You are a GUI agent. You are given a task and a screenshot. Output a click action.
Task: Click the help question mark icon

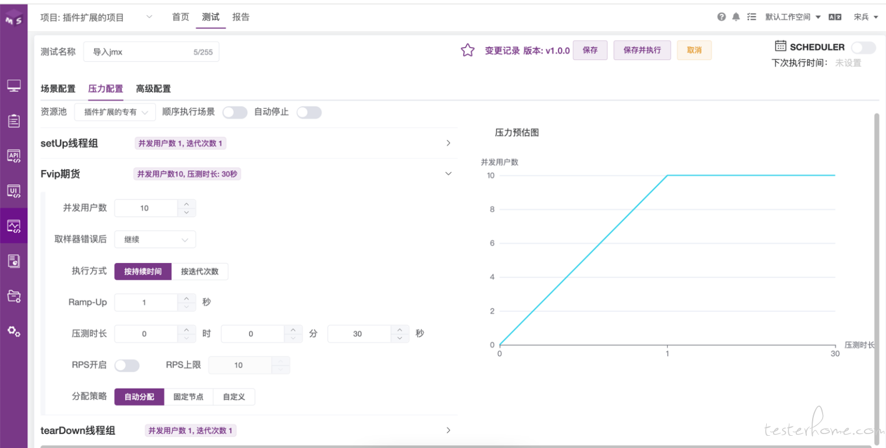tap(721, 17)
